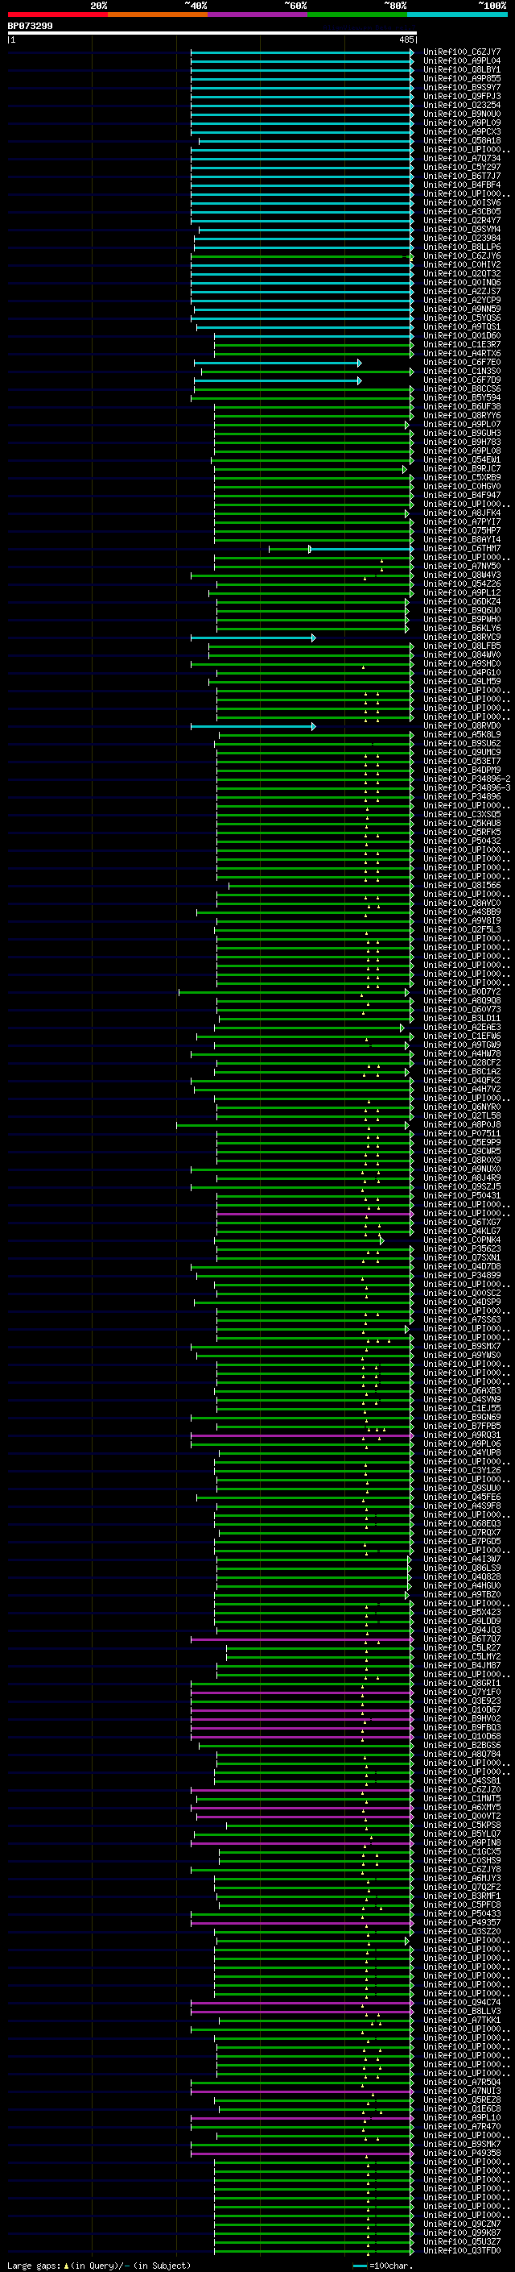
Task: Select hit label UniRef100_Q9UMC9
Action: coord(461,752)
